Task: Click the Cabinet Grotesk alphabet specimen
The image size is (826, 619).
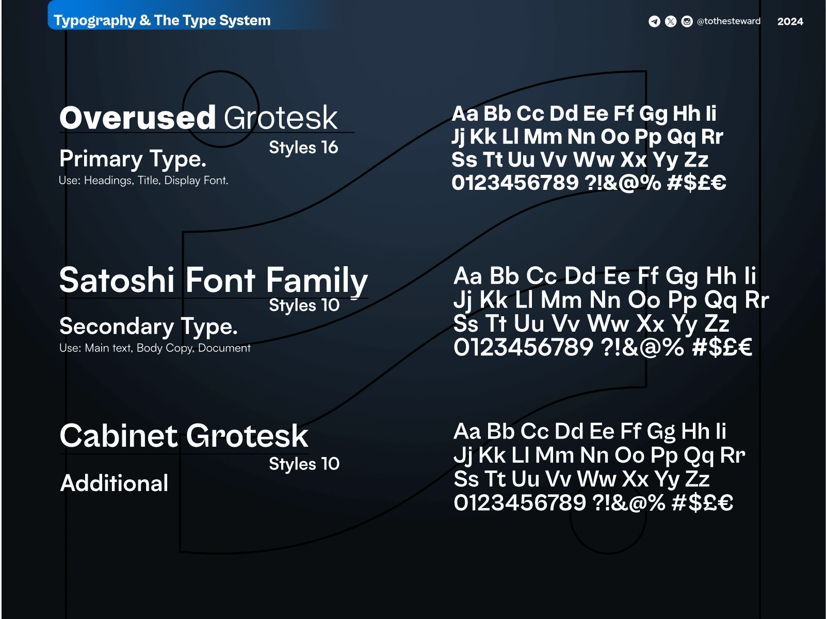Action: tap(598, 467)
